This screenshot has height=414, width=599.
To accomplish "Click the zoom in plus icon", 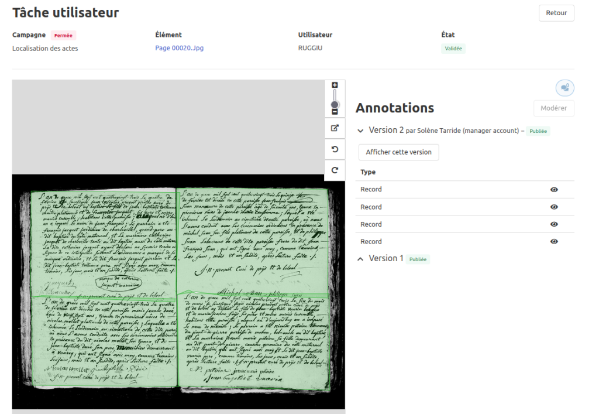I will [x=335, y=85].
